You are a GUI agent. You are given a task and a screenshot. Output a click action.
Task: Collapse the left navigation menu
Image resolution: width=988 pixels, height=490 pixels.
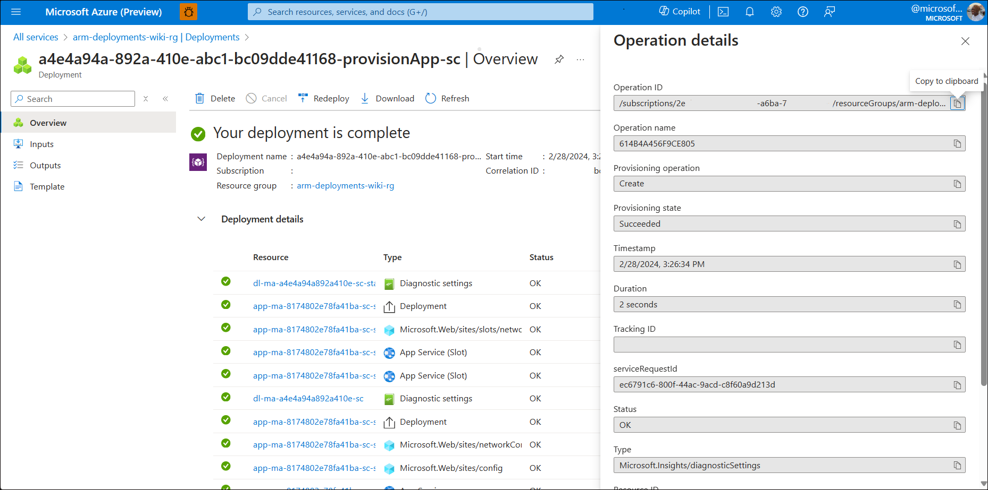(x=165, y=99)
